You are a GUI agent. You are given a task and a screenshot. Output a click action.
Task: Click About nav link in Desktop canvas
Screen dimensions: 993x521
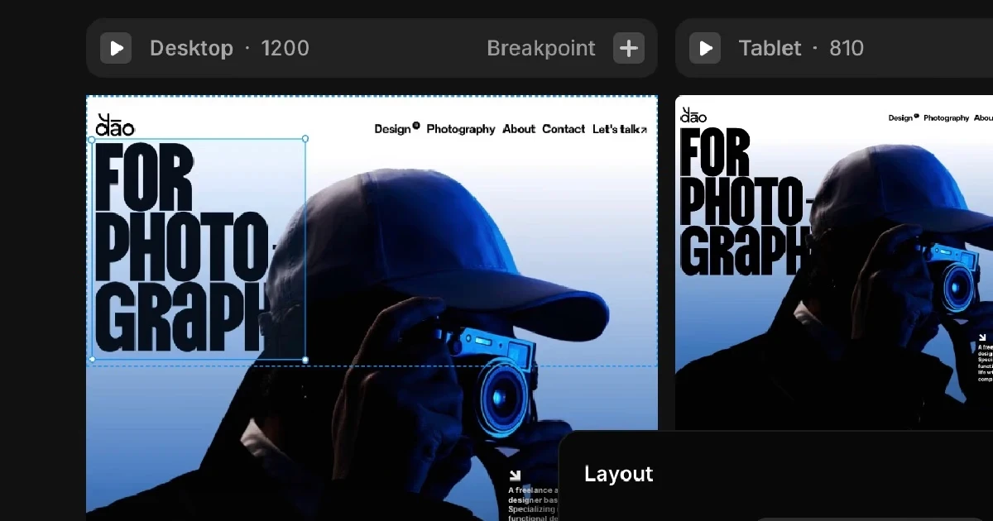(519, 129)
